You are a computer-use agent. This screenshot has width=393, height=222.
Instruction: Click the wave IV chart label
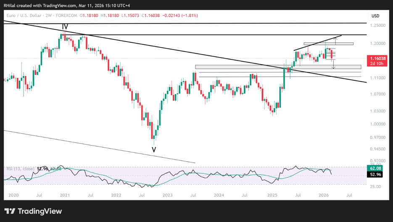(65, 26)
